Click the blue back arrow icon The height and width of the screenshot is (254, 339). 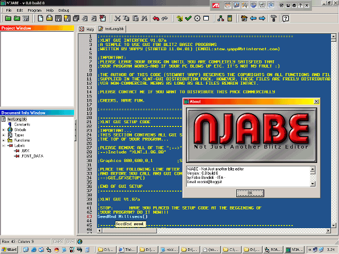point(253,19)
